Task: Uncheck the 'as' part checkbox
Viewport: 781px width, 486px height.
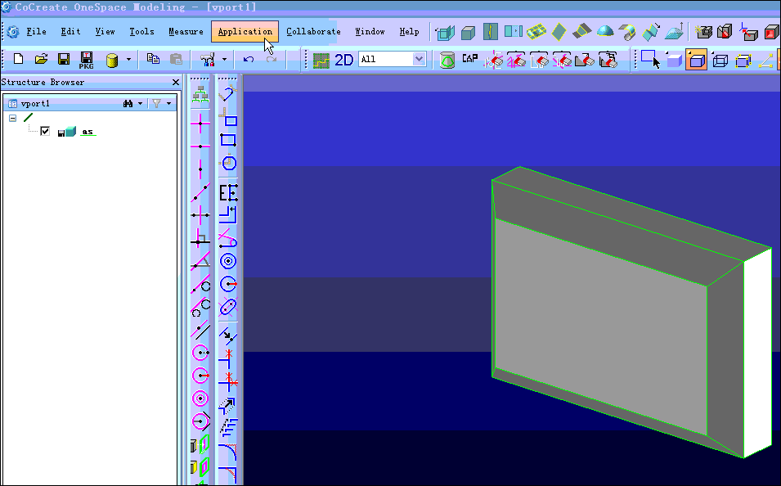Action: [45, 131]
